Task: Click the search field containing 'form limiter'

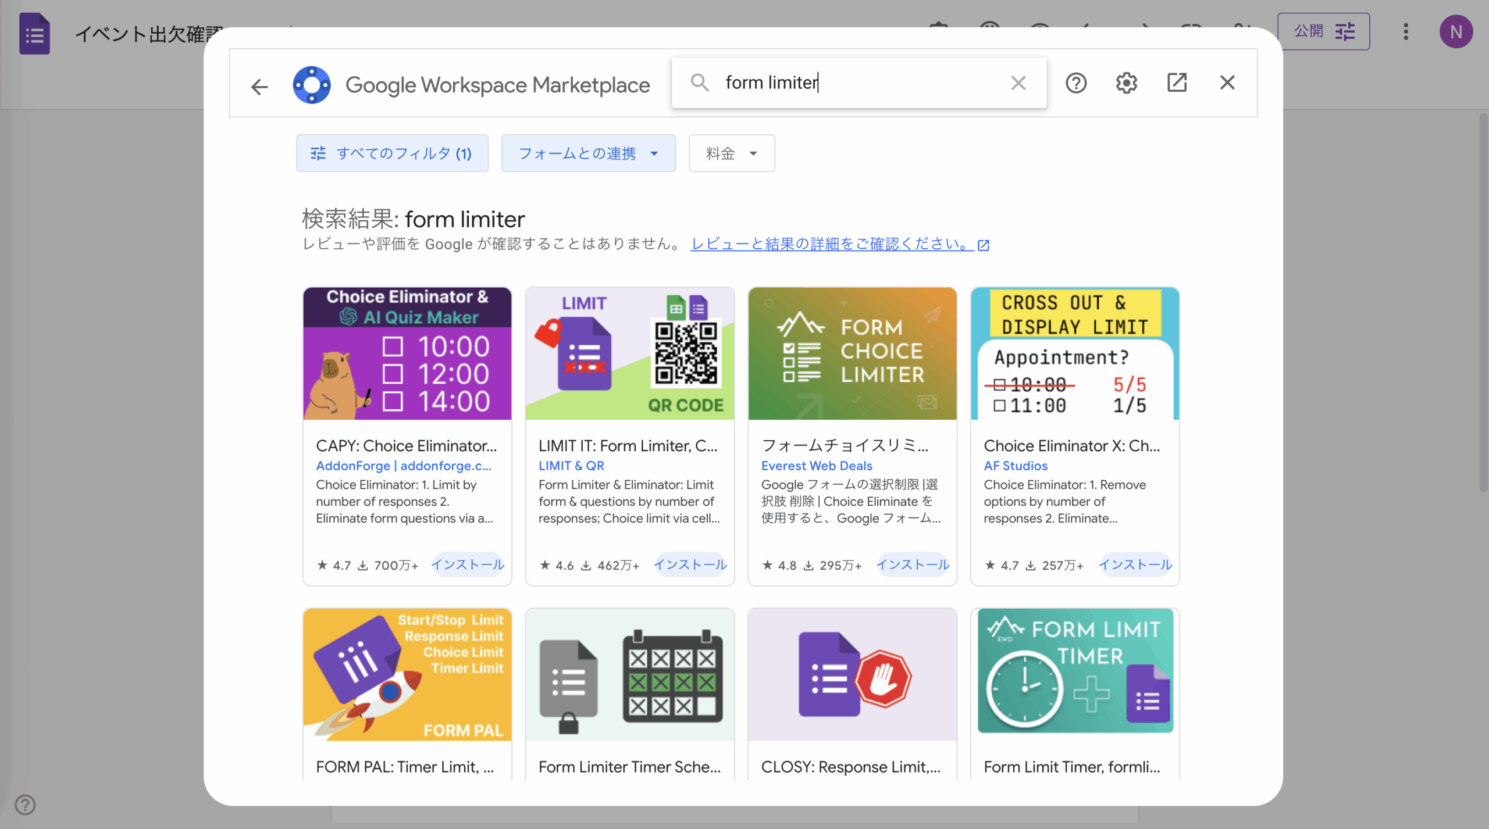Action: pyautogui.click(x=859, y=83)
